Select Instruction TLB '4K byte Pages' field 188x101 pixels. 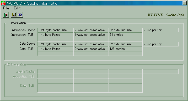56,35
